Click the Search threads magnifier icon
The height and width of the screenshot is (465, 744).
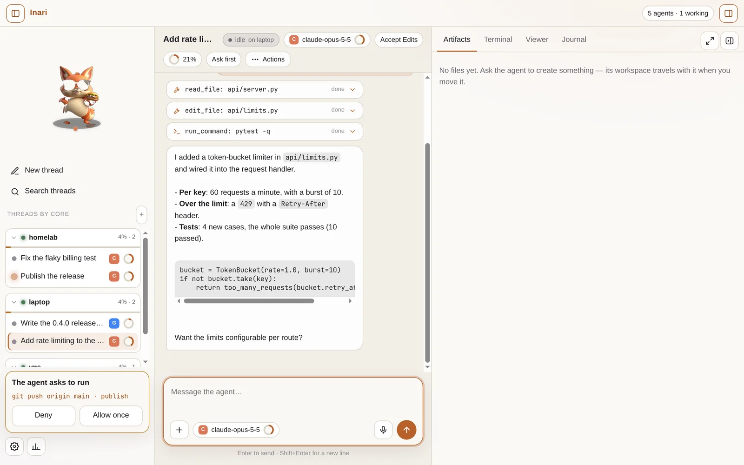click(x=15, y=191)
